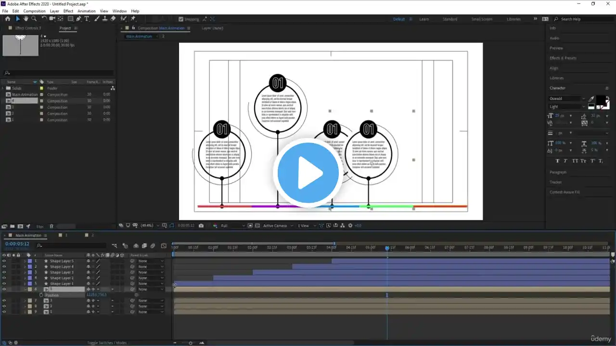Select the Selection arrow tool
616x346 pixels.
[x=18, y=19]
